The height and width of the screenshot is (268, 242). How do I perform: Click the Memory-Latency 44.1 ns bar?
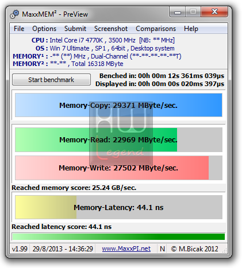(x=118, y=207)
